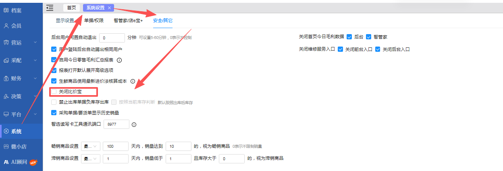The width and height of the screenshot is (503, 171).
Task: Toggle 用户登陆后台自动踢出相同用户 checkbox
Action: pyautogui.click(x=54, y=49)
